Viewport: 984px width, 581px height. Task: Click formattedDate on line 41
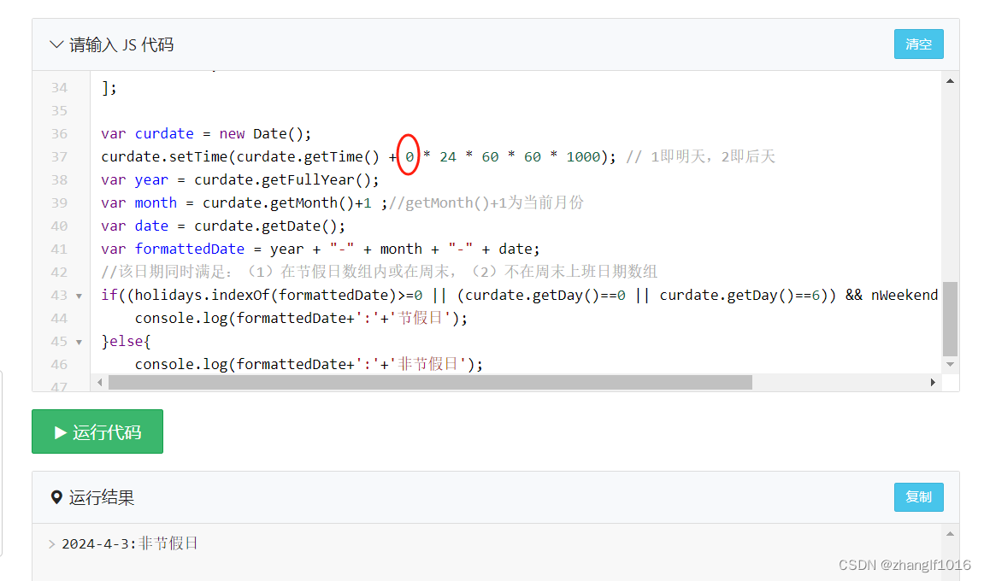click(x=190, y=249)
